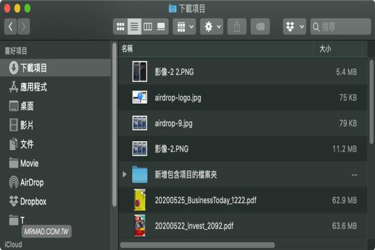This screenshot has height=250, width=375.
Task: Switch to column view
Action: tap(147, 26)
